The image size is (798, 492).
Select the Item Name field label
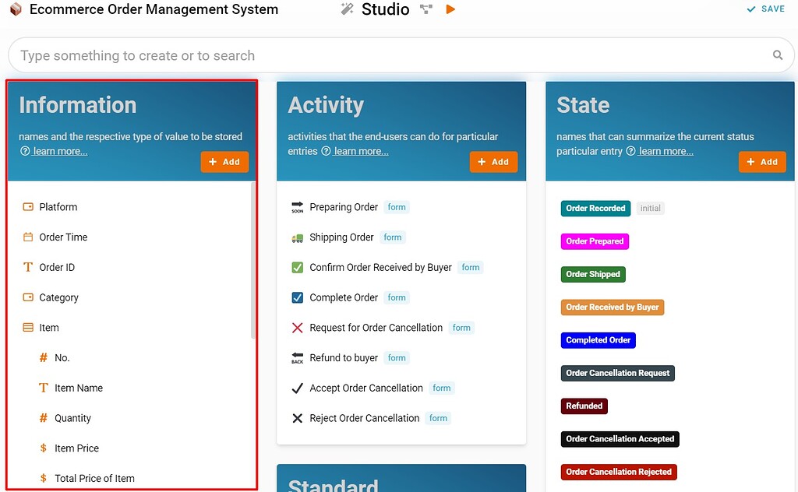coord(79,388)
